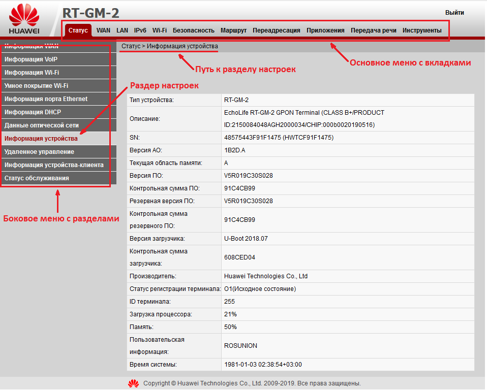The height and width of the screenshot is (391, 487).
Task: Open the IPv6 tab
Action: click(x=140, y=30)
